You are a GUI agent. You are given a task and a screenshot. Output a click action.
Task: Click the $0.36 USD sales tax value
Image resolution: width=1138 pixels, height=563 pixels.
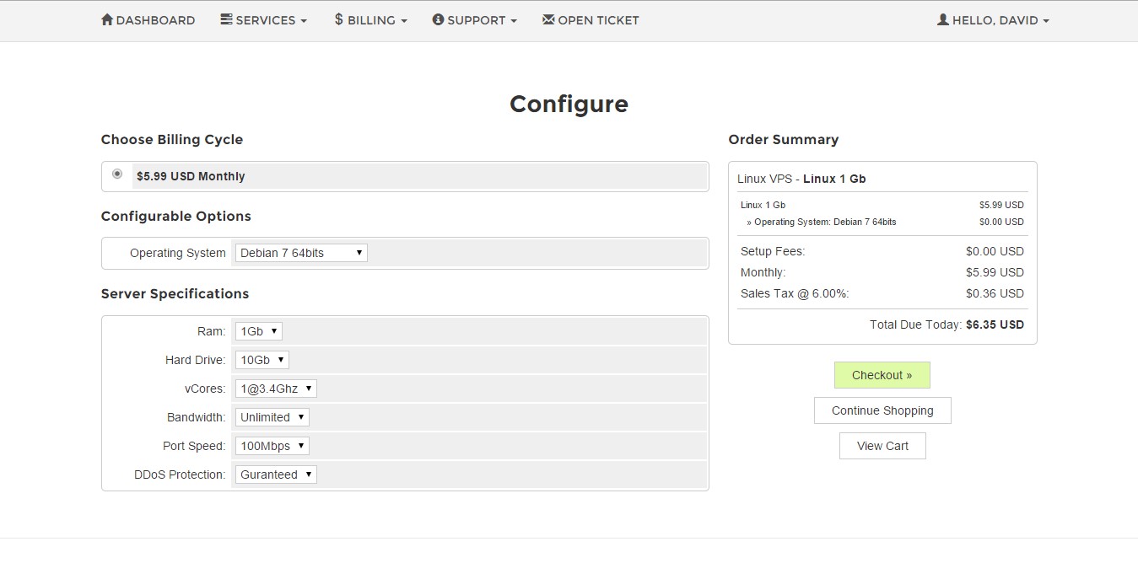click(995, 293)
